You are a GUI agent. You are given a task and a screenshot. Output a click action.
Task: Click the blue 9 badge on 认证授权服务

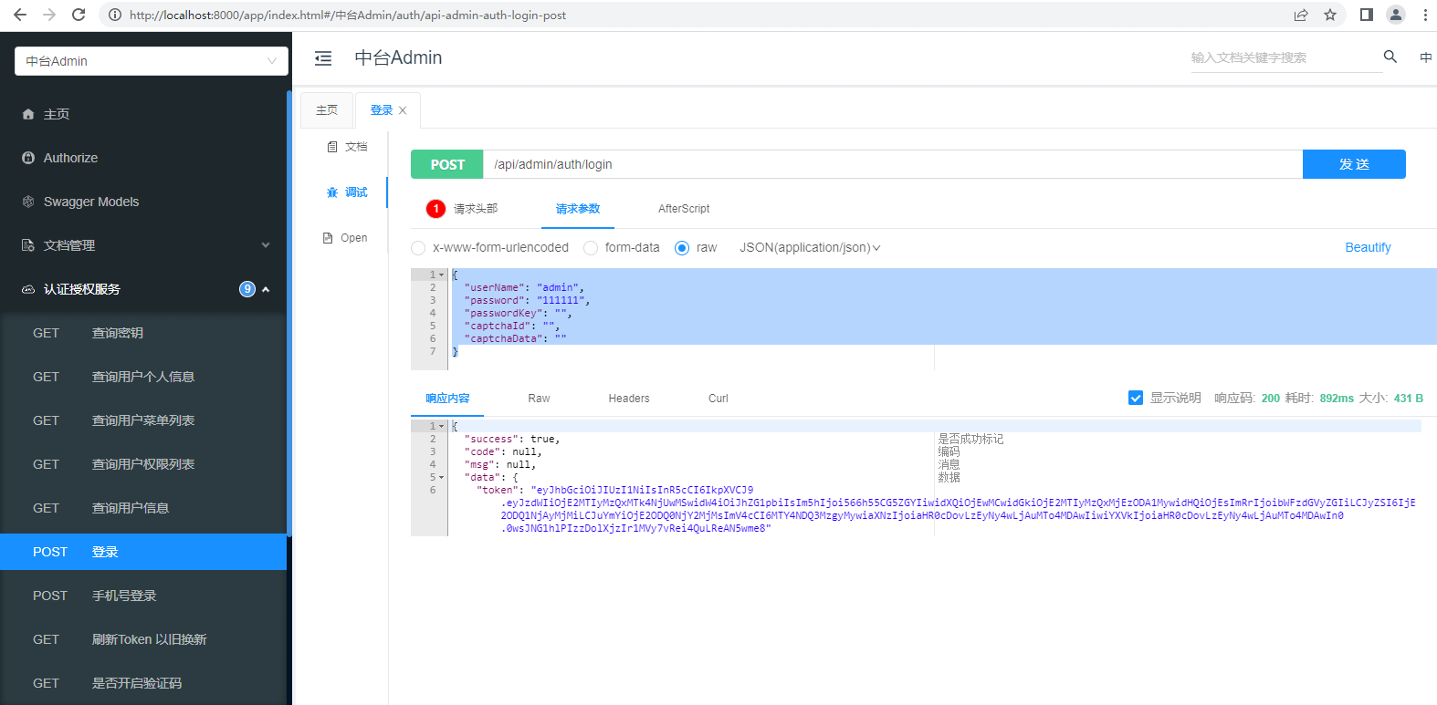coord(247,289)
